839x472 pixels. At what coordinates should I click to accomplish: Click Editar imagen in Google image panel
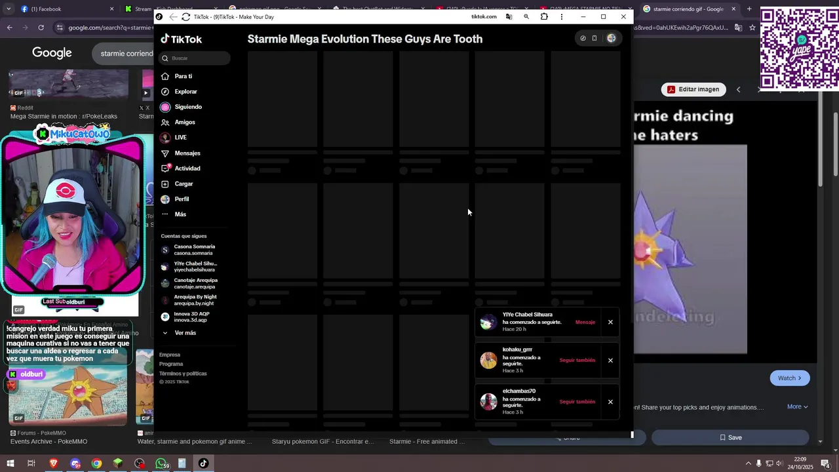(693, 89)
